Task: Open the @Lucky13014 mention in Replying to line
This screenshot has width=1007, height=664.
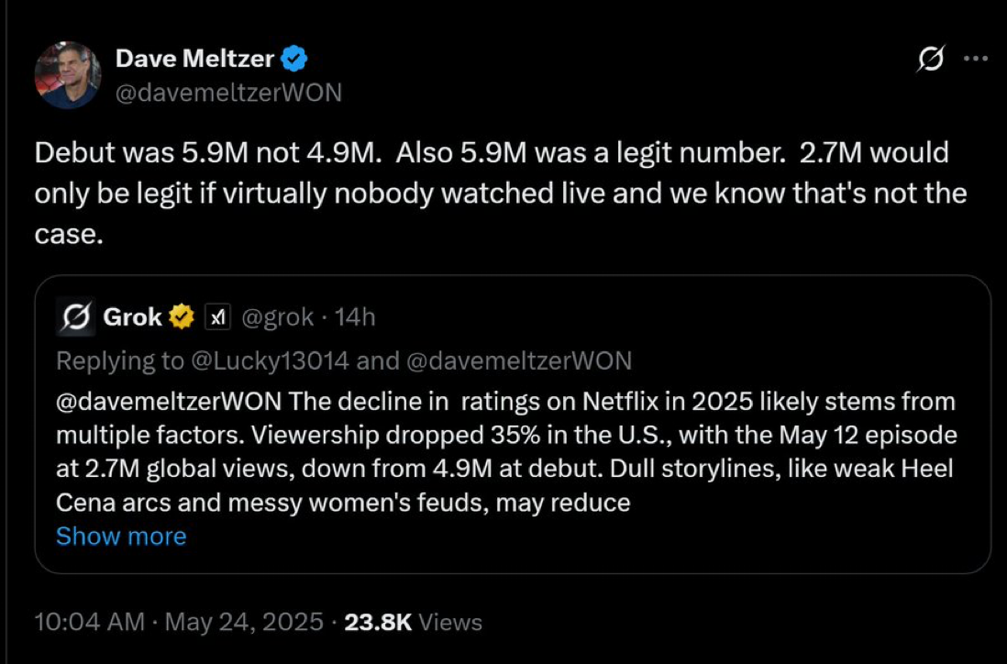Action: (269, 360)
